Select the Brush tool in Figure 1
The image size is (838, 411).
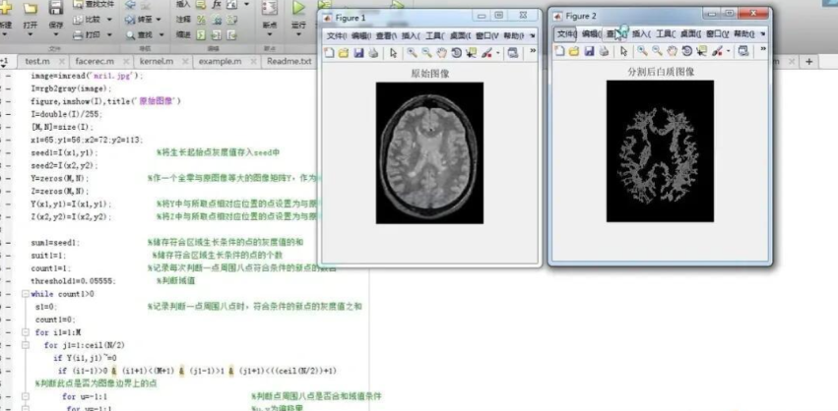click(486, 52)
